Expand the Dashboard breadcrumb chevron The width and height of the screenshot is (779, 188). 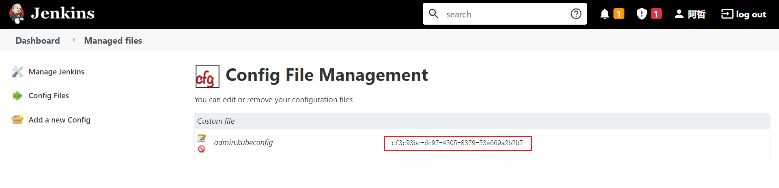click(74, 40)
